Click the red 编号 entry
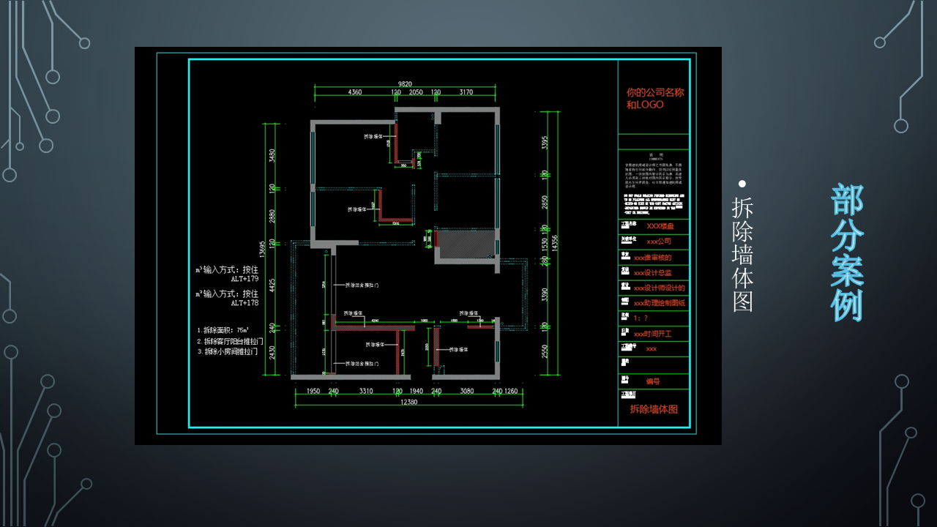937x527 pixels. [x=653, y=381]
